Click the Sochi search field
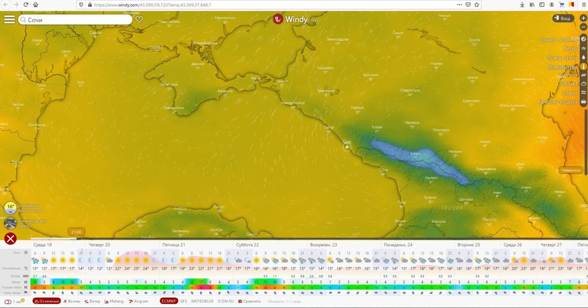The height and width of the screenshot is (308, 588). point(76,20)
